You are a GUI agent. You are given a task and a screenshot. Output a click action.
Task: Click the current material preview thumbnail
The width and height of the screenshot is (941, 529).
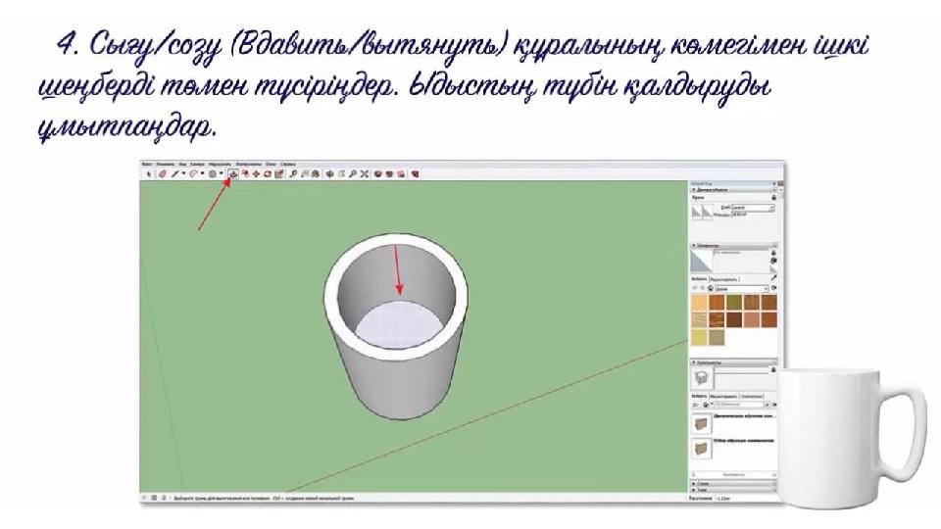702,262
